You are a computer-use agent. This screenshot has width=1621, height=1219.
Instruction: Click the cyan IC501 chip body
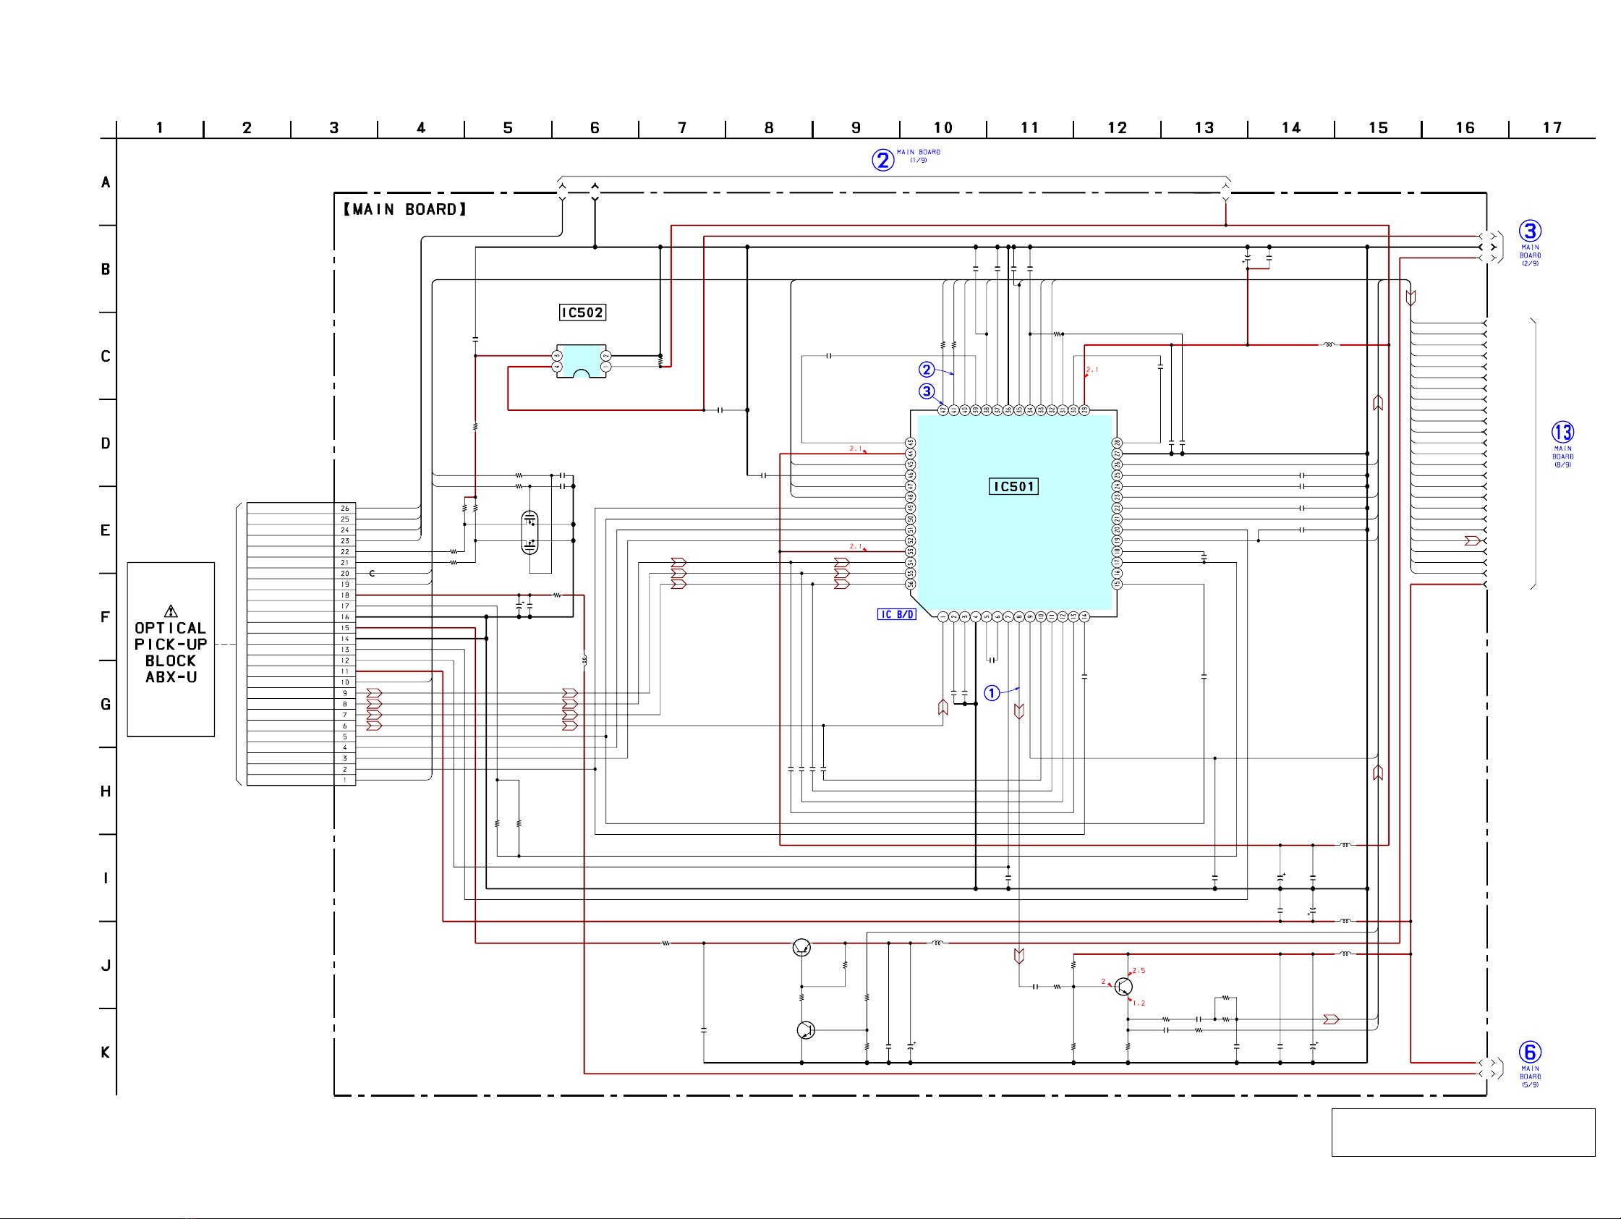point(1014,513)
